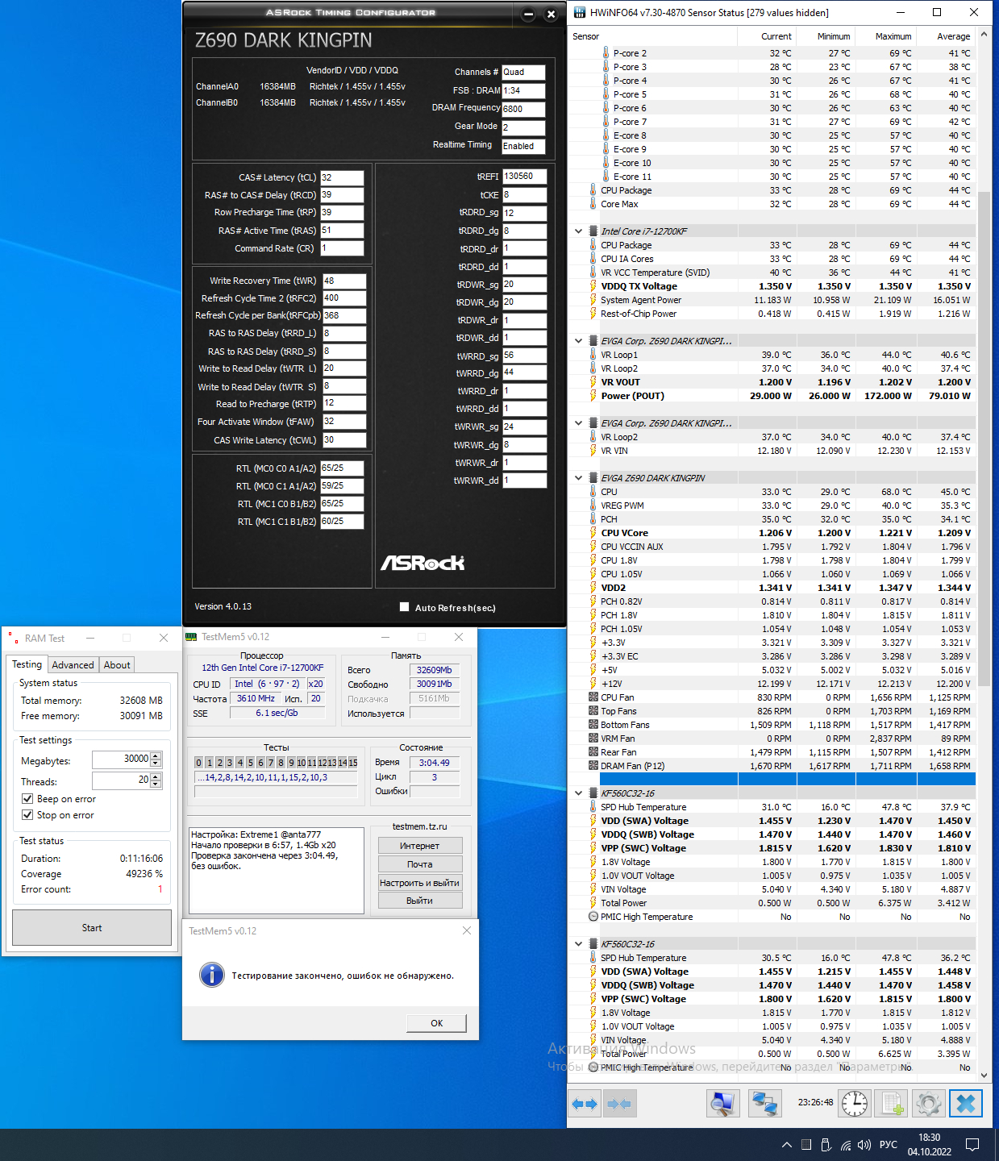Decrease Threads value with down arrow
999x1161 pixels.
click(x=156, y=784)
